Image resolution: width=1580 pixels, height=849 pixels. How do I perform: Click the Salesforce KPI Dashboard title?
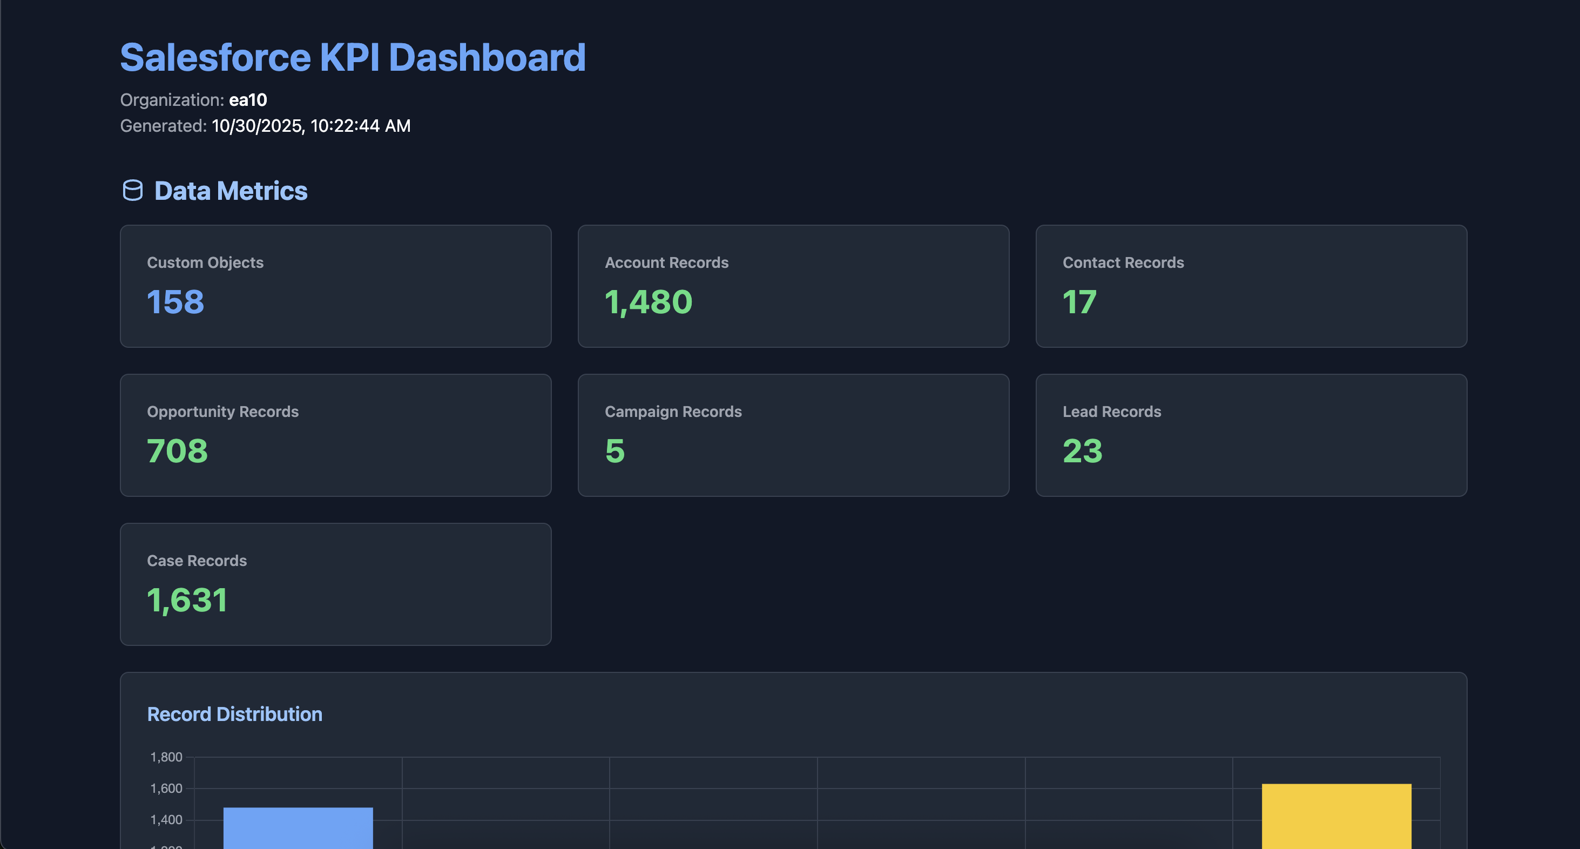[353, 58]
